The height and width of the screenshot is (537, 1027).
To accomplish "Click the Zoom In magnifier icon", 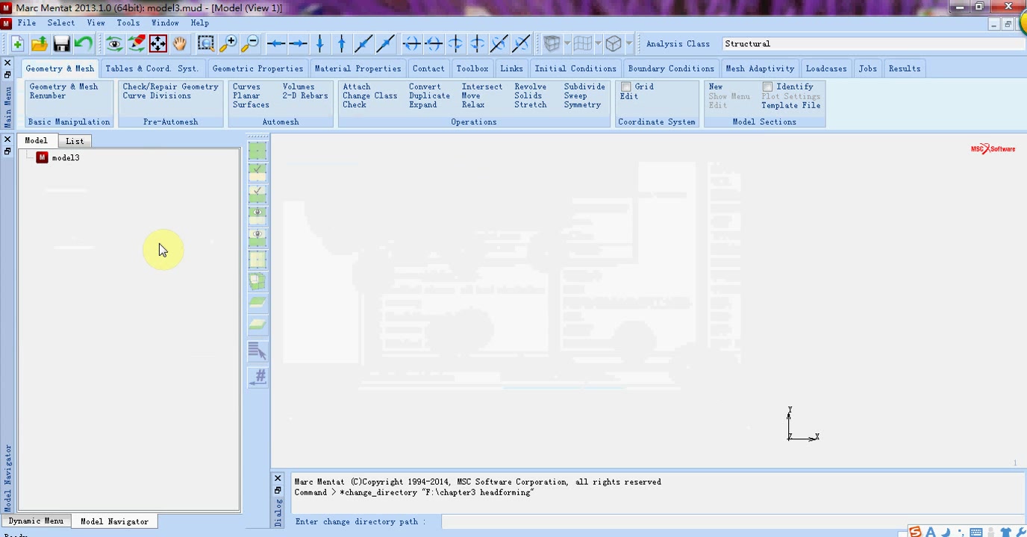I will click(x=228, y=44).
